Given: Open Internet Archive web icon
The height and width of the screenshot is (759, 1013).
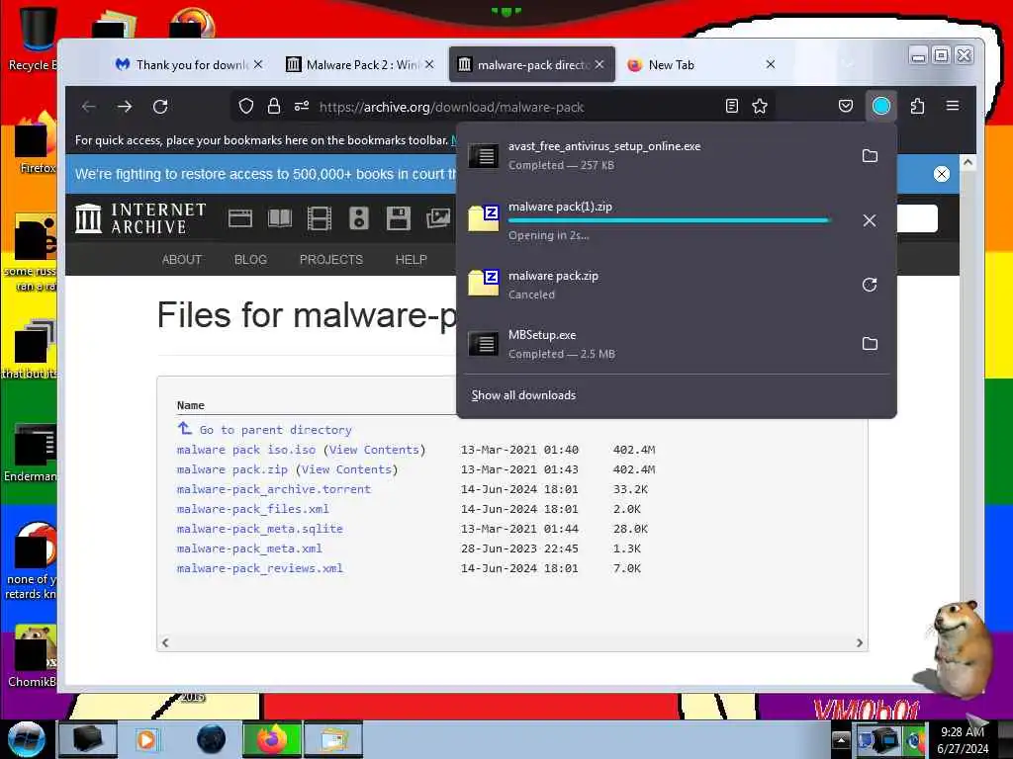Looking at the screenshot, I should 240,218.
